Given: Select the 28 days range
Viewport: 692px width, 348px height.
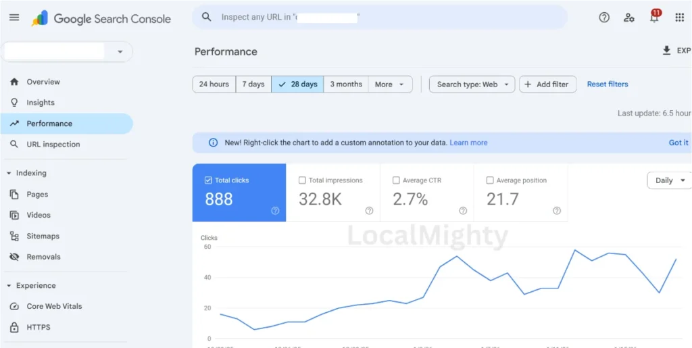Looking at the screenshot, I should coord(297,84).
